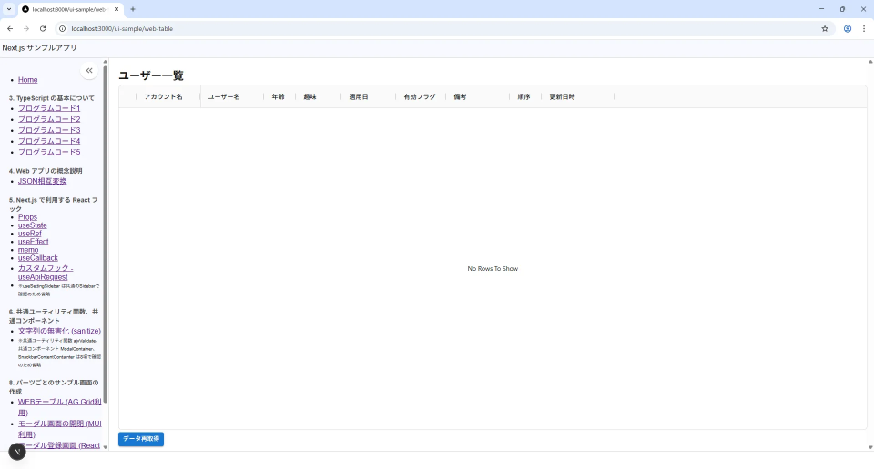Open the memo link
Image resolution: width=874 pixels, height=469 pixels.
28,250
